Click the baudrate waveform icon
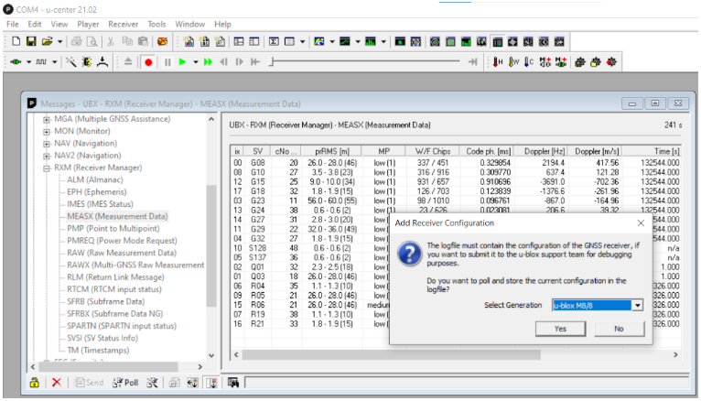The image size is (701, 401). 41,61
